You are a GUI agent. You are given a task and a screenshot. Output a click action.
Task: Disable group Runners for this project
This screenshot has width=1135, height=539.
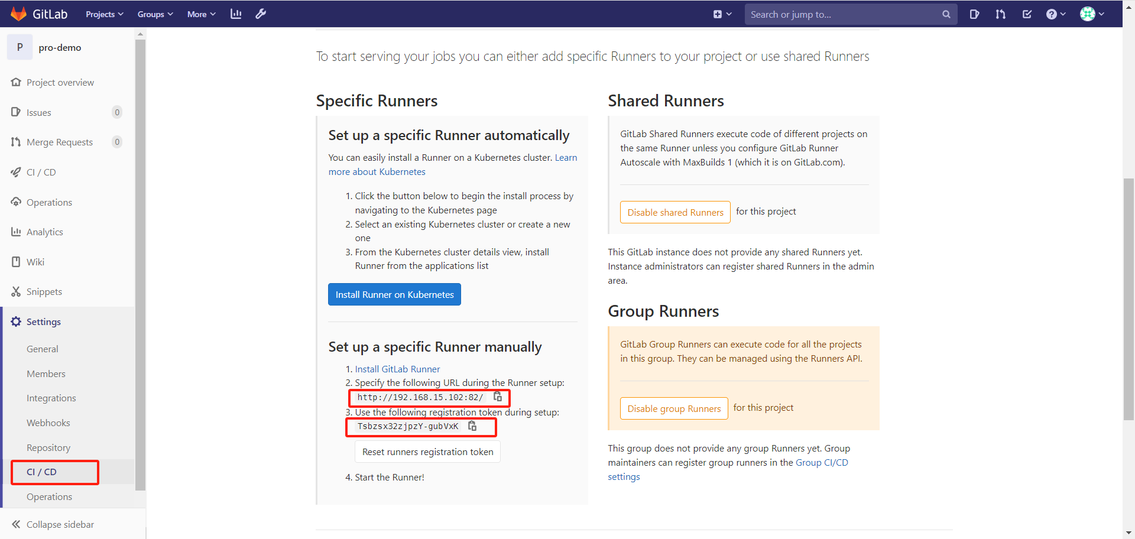coord(673,408)
